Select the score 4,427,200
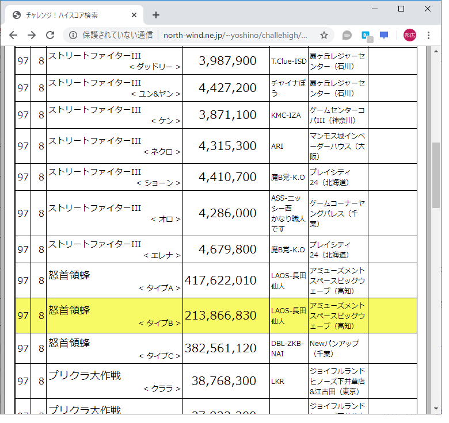This screenshot has width=449, height=423. click(227, 88)
